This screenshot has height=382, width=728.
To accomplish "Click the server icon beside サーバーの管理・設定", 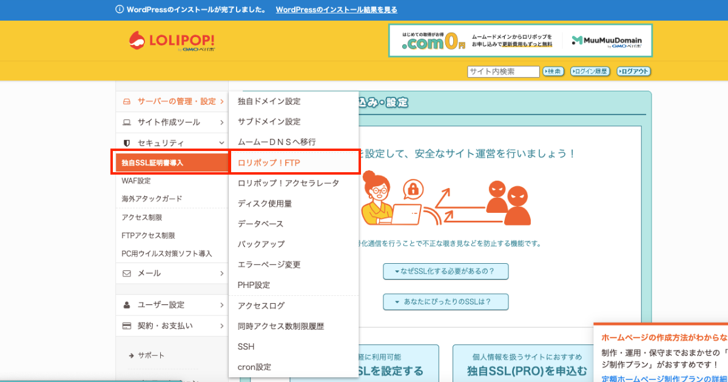I will click(127, 101).
